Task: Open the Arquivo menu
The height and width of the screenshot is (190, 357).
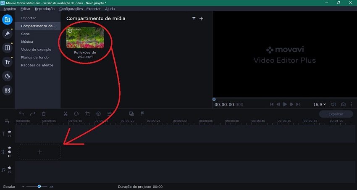Action: [10, 9]
